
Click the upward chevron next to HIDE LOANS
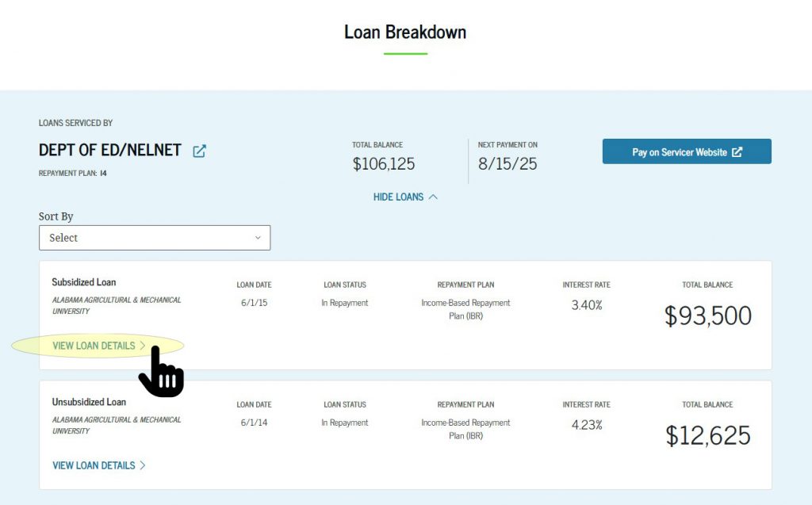433,197
